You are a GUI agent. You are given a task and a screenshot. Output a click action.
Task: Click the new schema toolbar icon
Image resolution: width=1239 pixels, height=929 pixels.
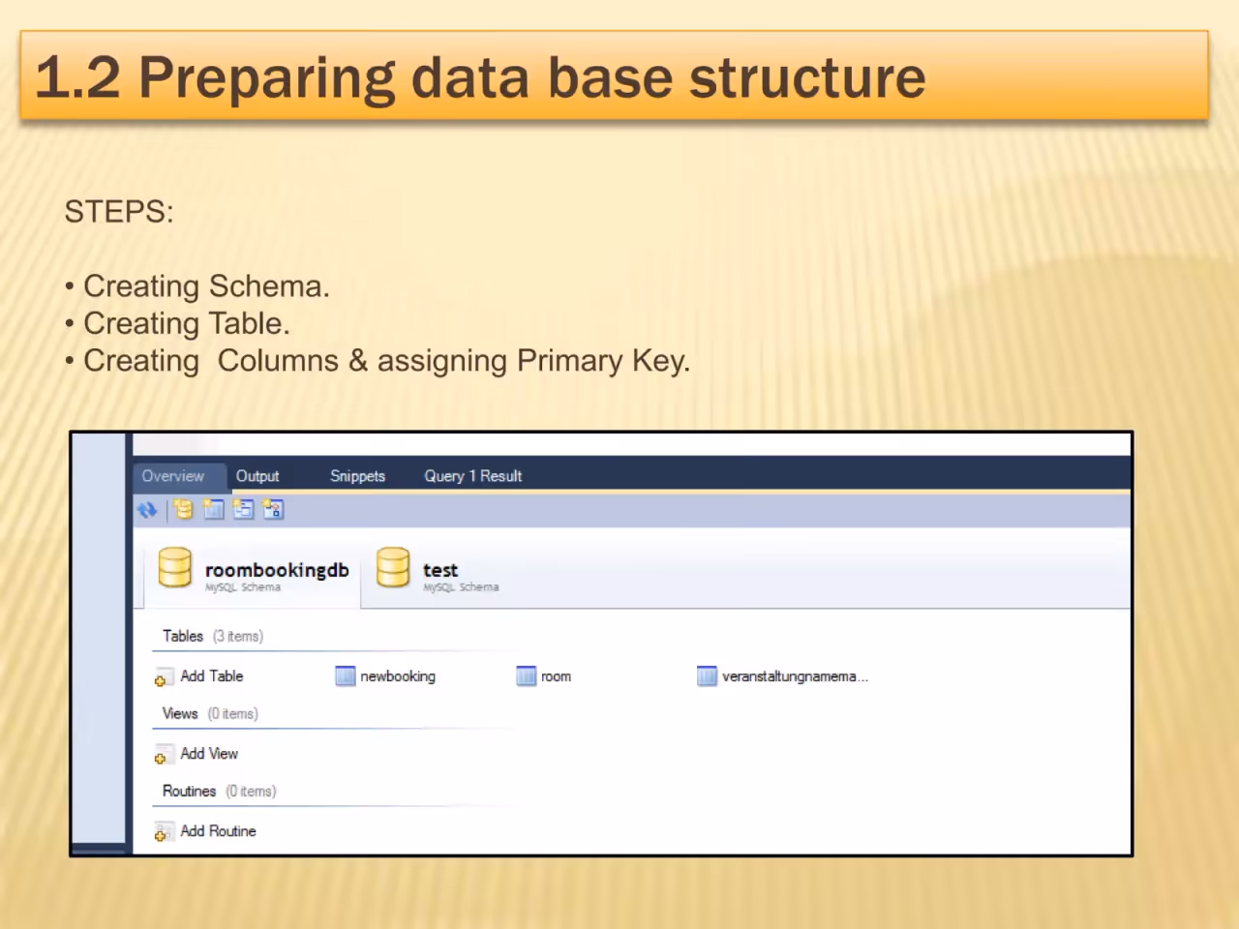click(x=184, y=510)
